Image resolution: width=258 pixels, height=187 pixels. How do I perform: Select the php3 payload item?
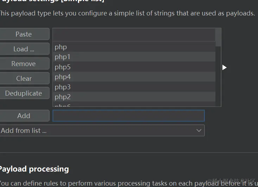(134, 87)
